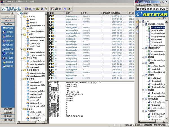Collapse the 信息中心 folder in the tree

pyautogui.click(x=22, y=17)
